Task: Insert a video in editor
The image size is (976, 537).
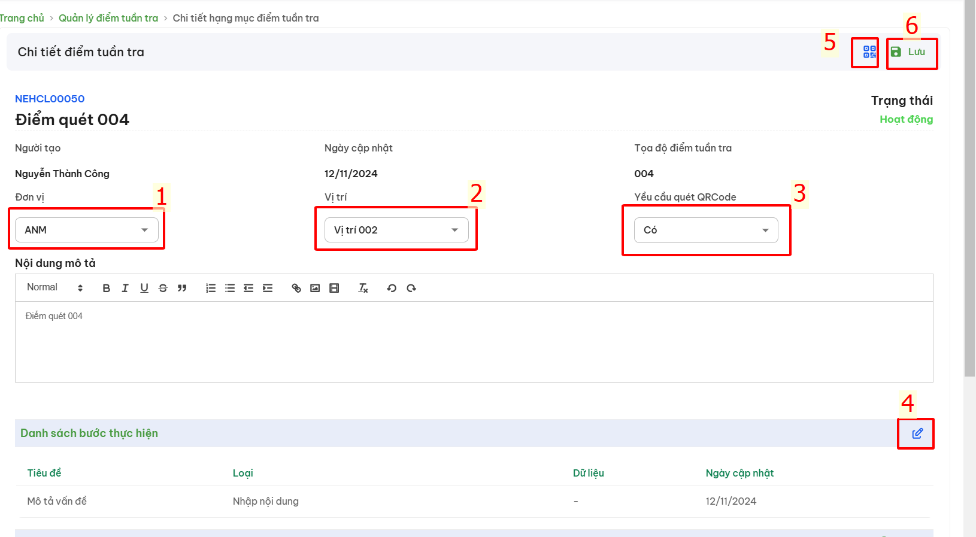Action: (x=334, y=288)
